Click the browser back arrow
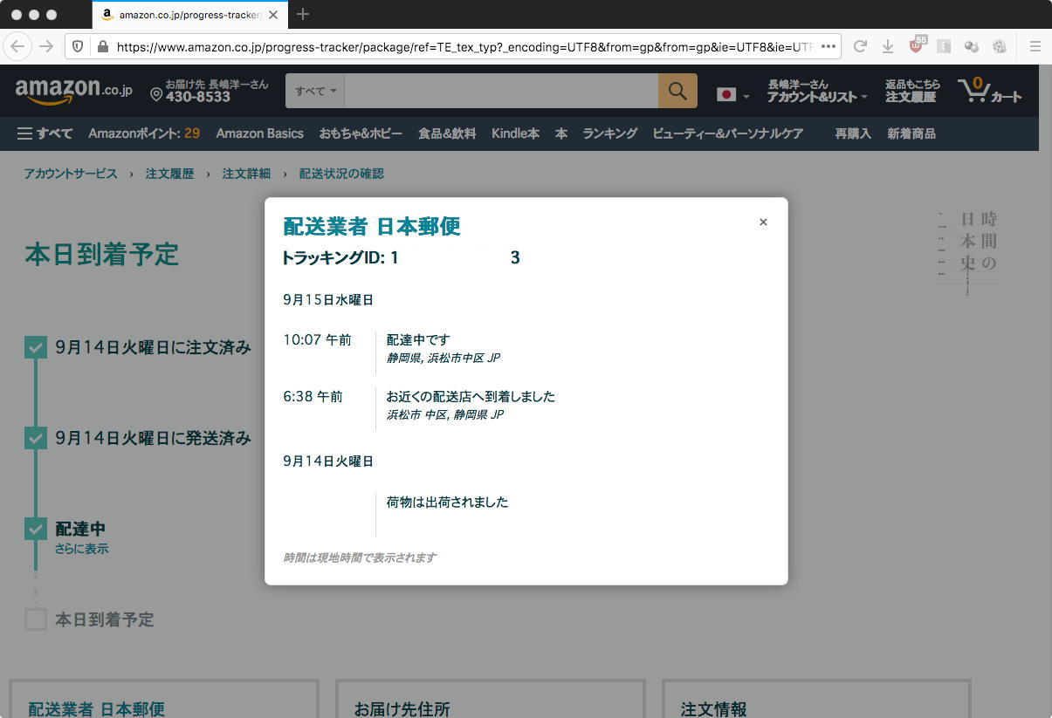1052x718 pixels. pyautogui.click(x=18, y=46)
